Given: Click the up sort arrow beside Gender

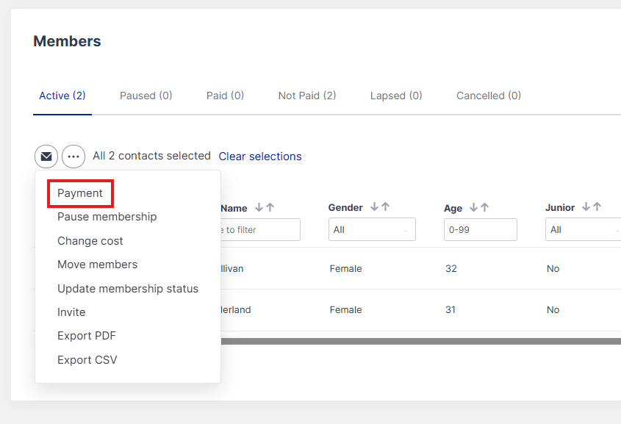Looking at the screenshot, I should click(x=386, y=207).
